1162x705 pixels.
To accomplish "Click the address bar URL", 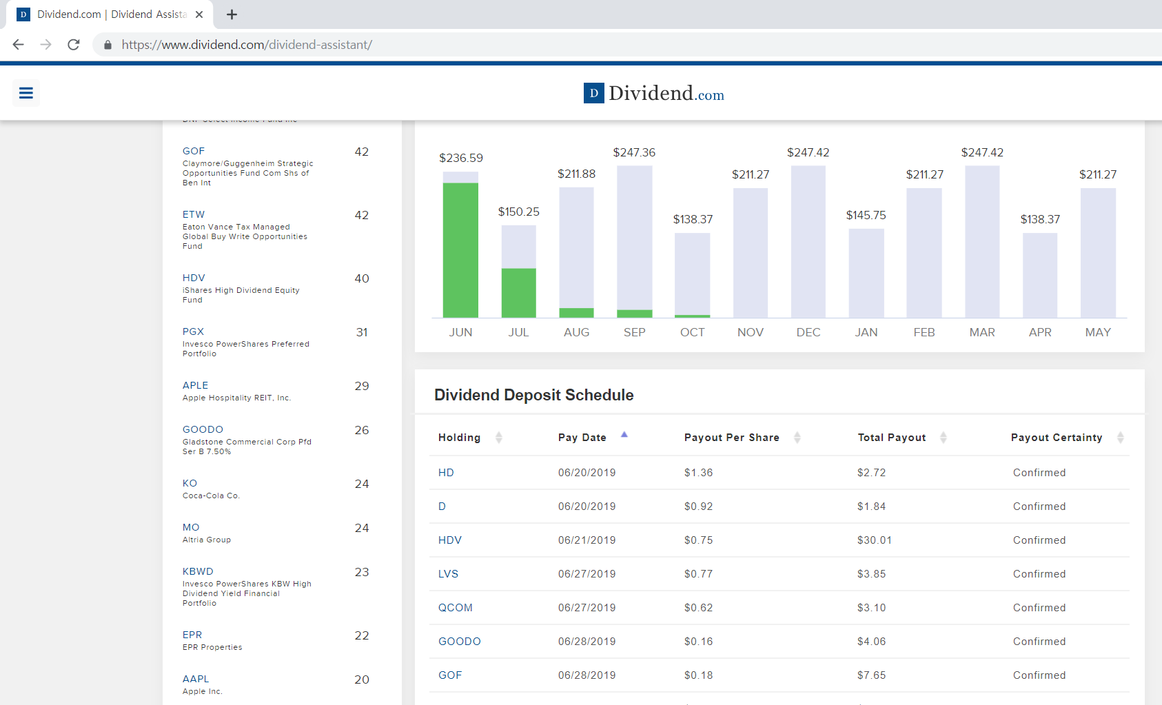I will pyautogui.click(x=247, y=45).
